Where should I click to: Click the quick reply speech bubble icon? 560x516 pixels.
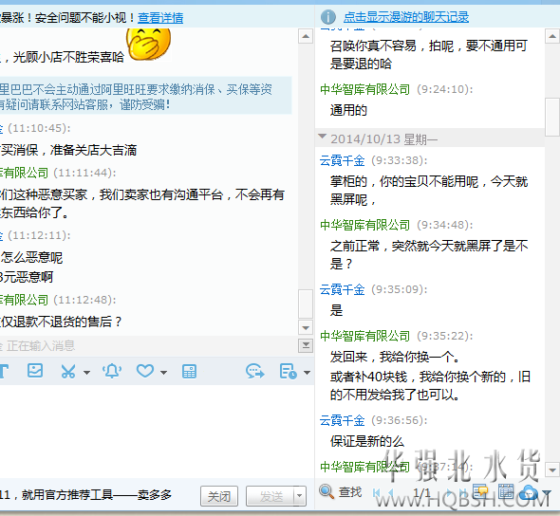(x=255, y=372)
